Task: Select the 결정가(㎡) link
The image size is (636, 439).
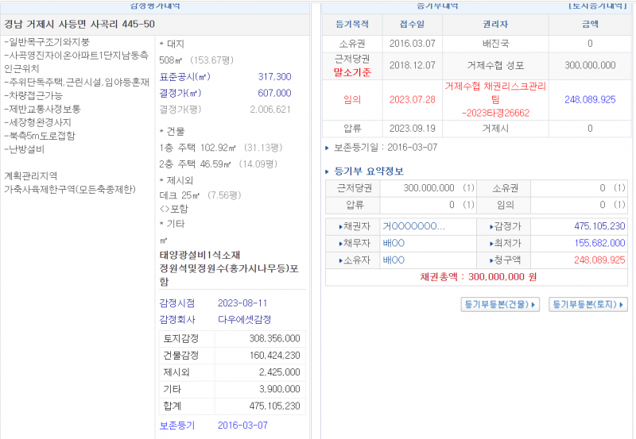Action: 180,93
